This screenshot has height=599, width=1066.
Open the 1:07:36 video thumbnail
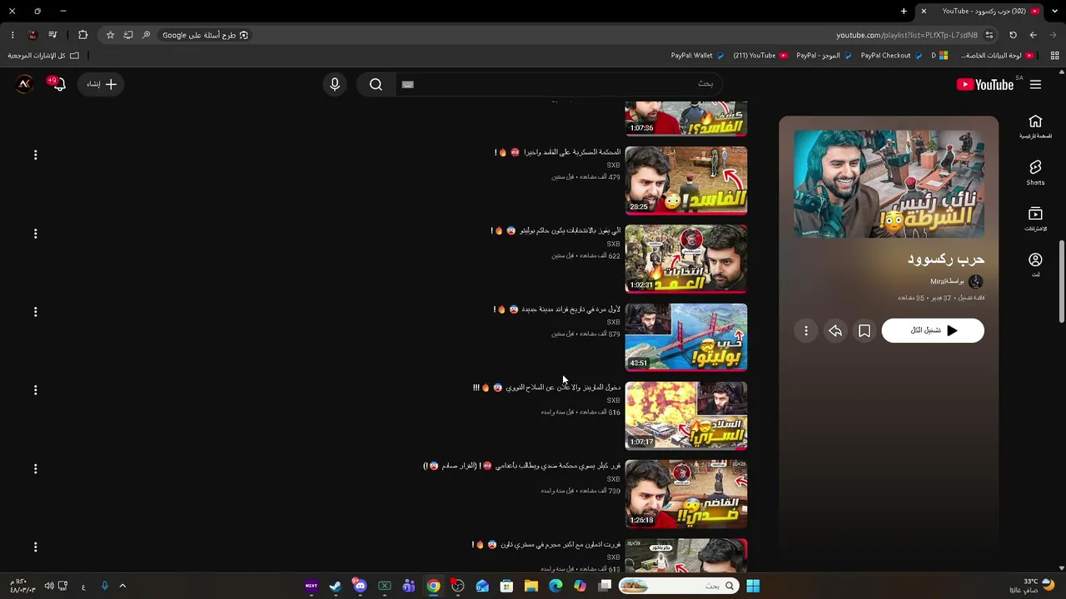[686, 118]
